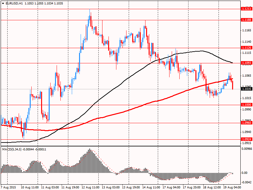This screenshot has width=253, height=190.
Task: Click the 1.1015 price scale value
Action: point(247,98)
